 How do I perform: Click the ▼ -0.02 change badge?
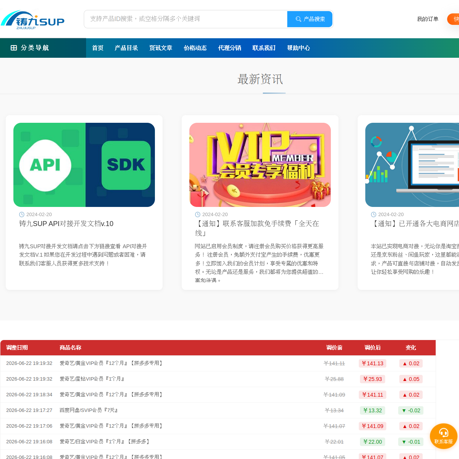411,410
